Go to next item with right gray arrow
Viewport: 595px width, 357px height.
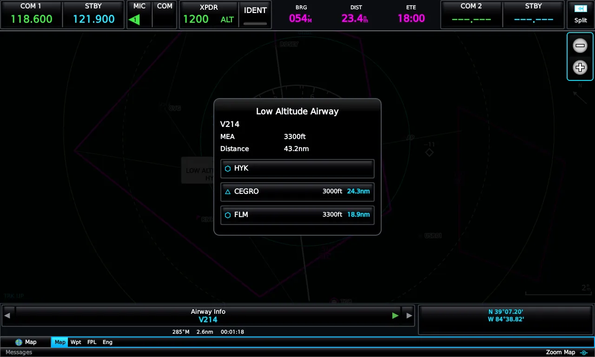[409, 316]
